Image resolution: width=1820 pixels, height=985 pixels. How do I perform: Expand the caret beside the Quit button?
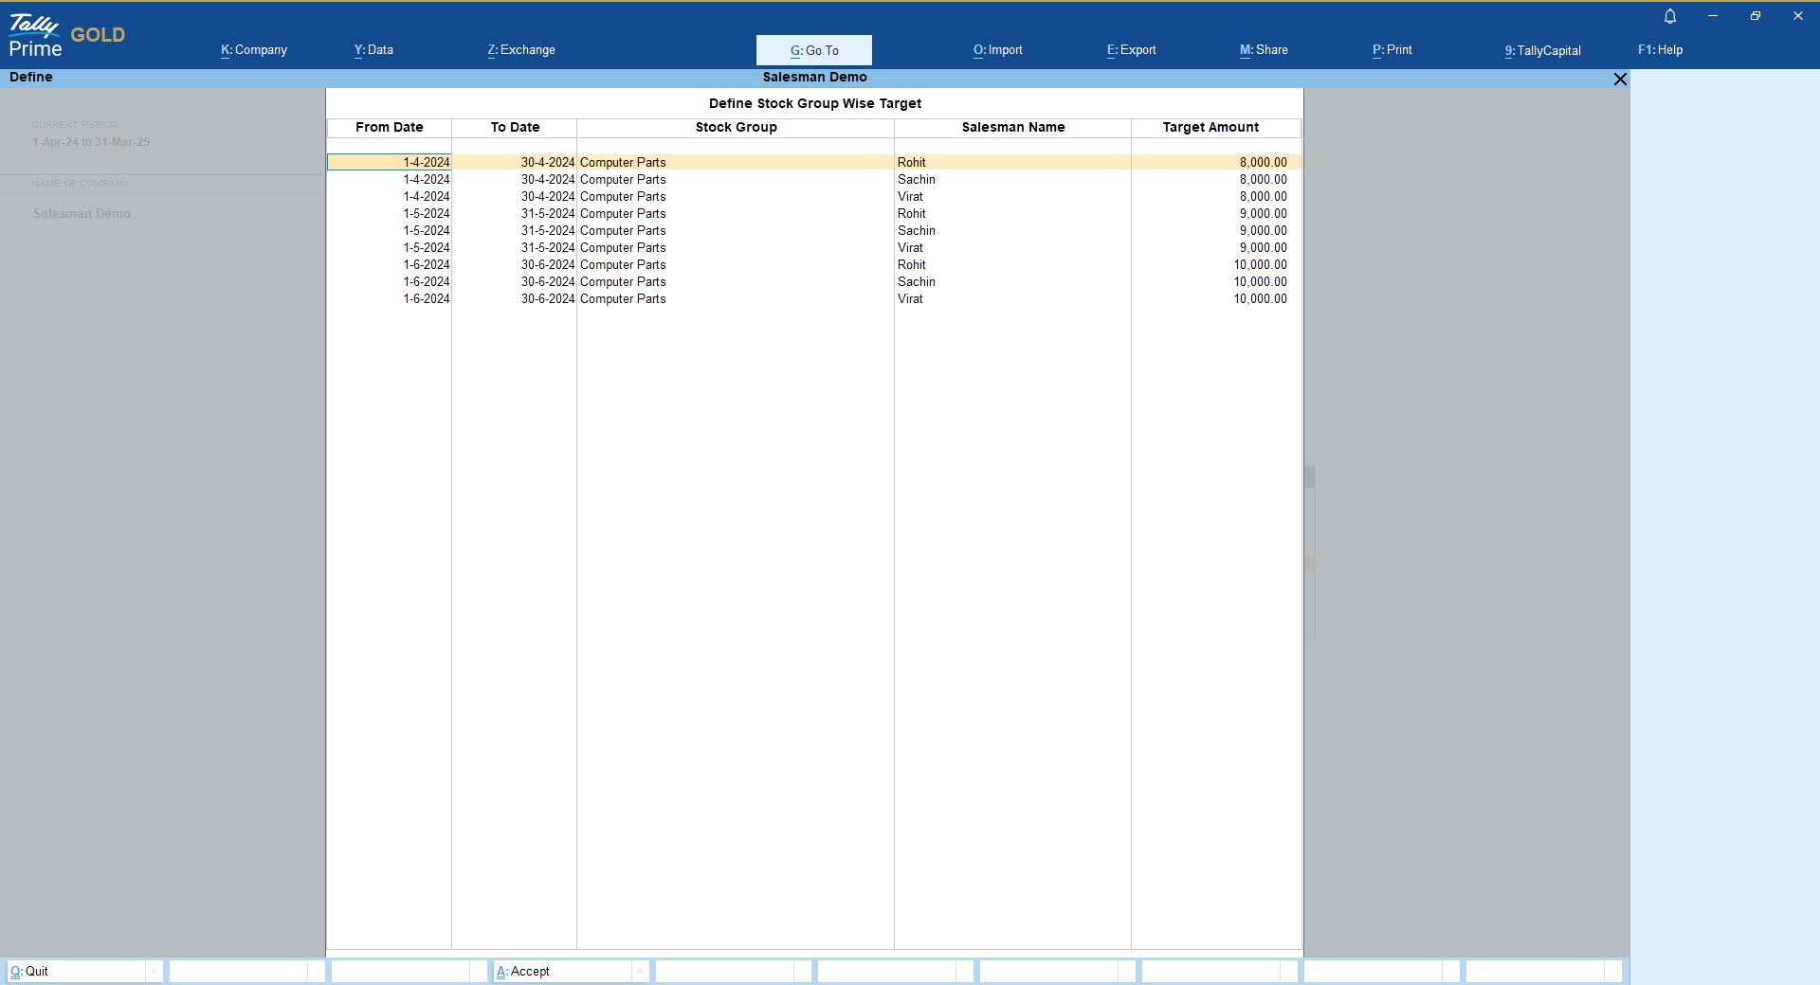point(154,971)
